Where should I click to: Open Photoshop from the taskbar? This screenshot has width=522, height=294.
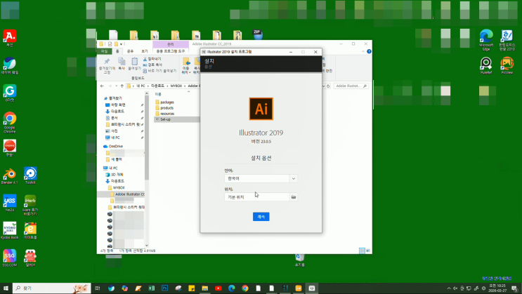tap(165, 288)
